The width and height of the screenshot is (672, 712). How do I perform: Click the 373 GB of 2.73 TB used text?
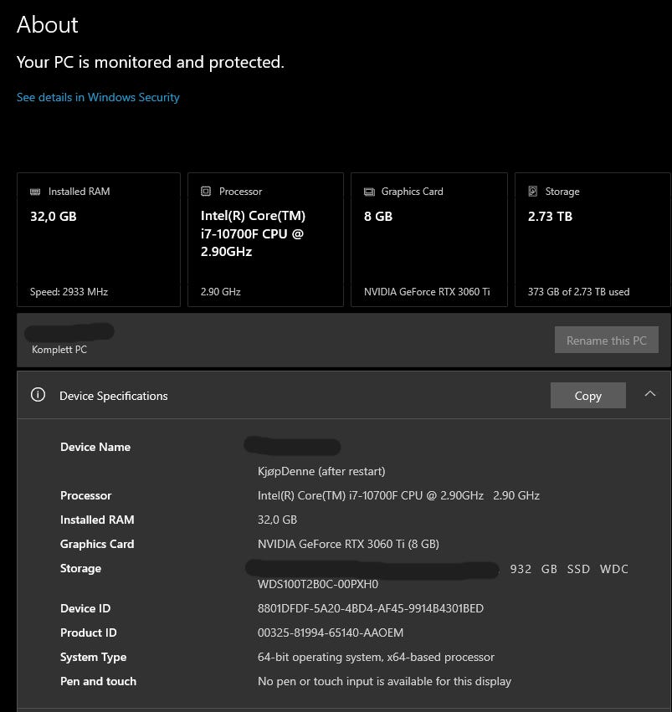[578, 292]
